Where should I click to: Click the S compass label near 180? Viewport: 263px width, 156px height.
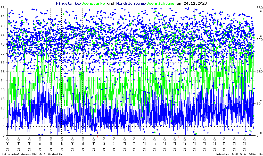pos(261,68)
